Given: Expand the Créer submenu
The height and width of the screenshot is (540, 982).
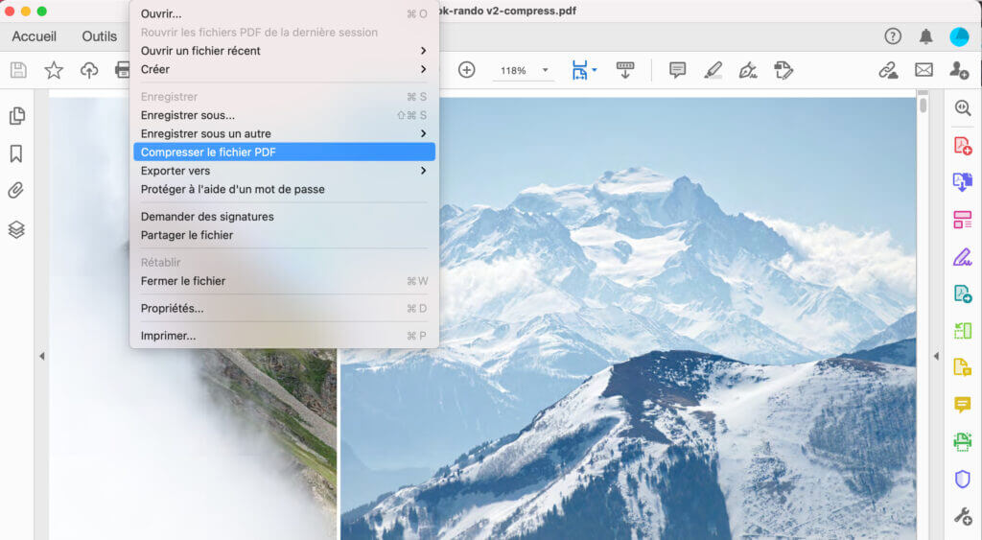Looking at the screenshot, I should 423,69.
